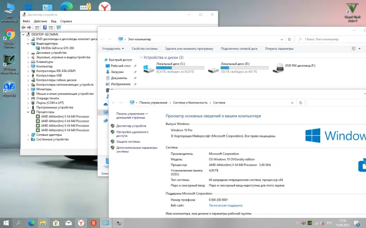Open Загрузки in Explorer sidebar
The height and width of the screenshot is (228, 366).
pyautogui.click(x=117, y=72)
